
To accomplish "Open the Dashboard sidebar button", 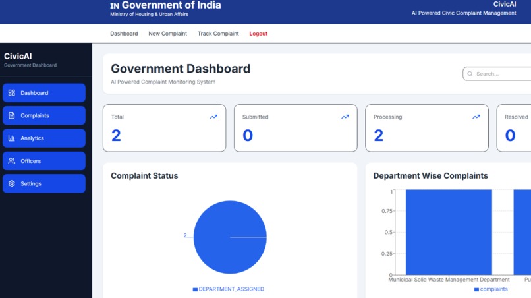I will coord(44,93).
